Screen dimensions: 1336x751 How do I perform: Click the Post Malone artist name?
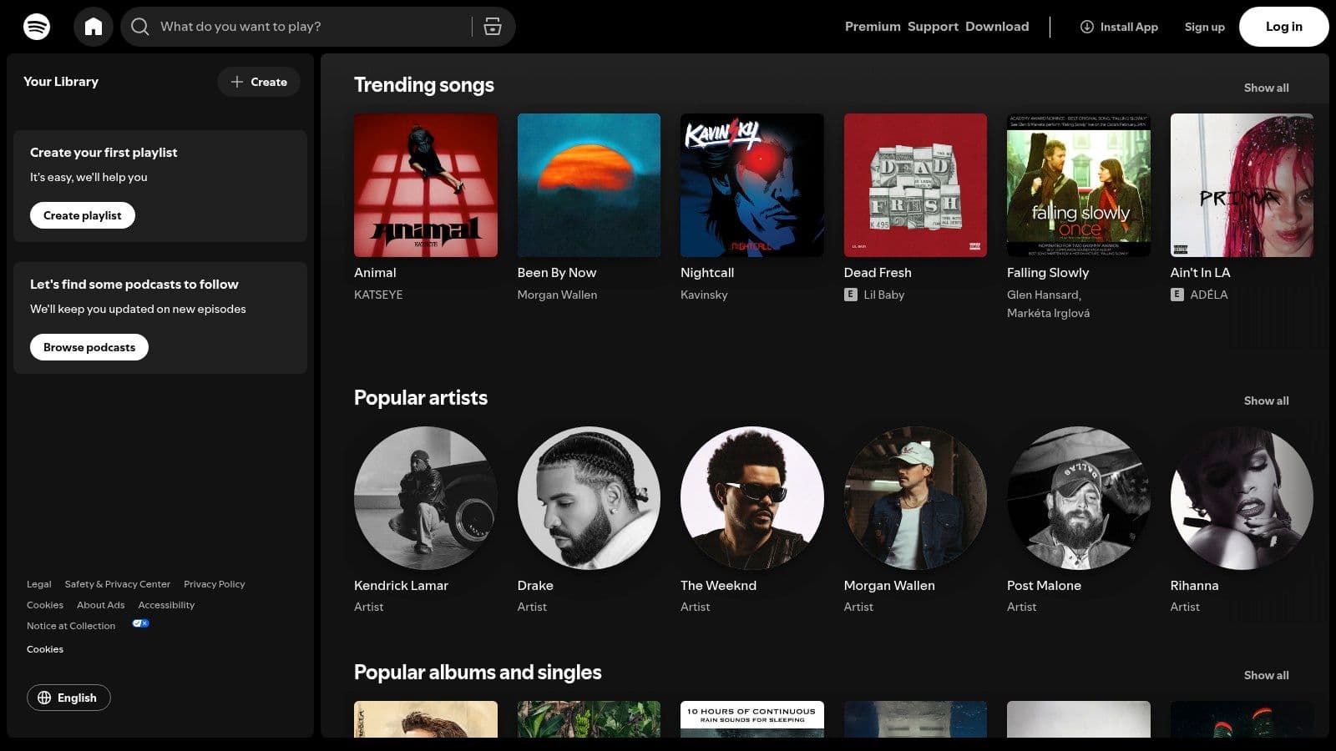point(1044,586)
